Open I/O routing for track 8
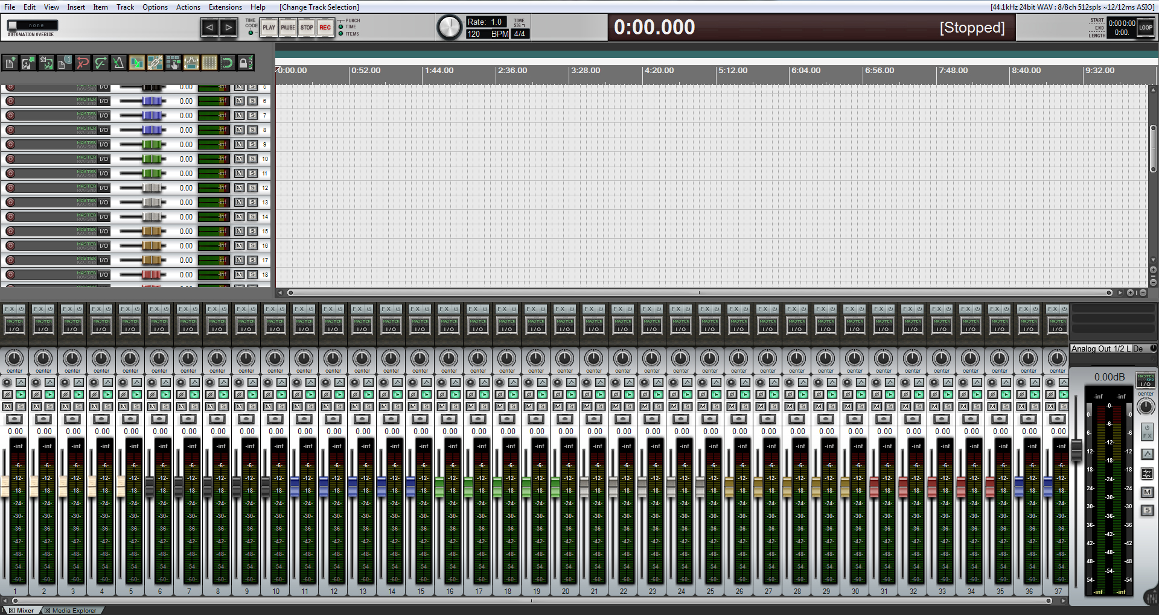 click(104, 130)
